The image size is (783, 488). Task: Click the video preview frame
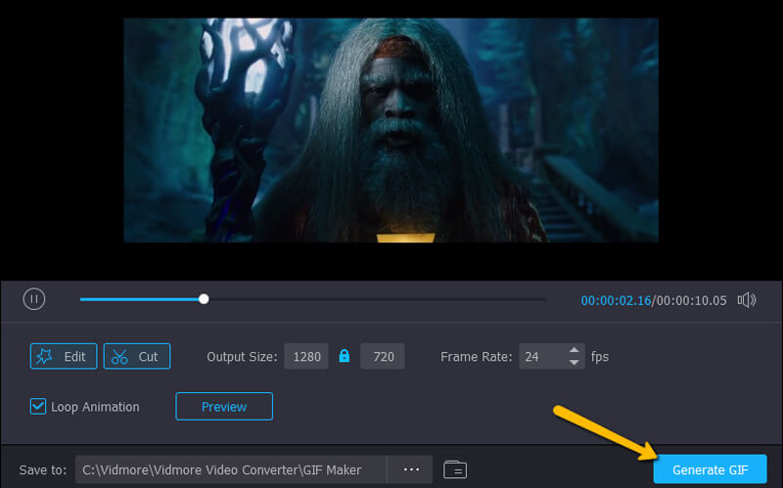391,129
